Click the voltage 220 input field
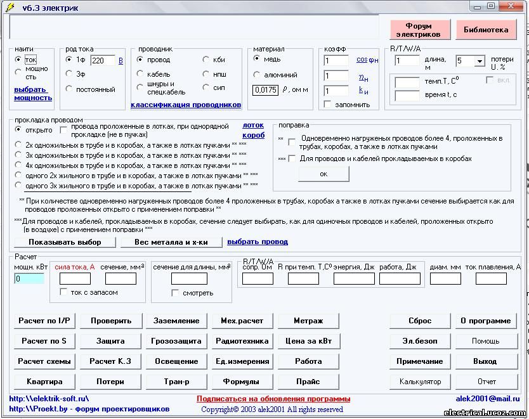 click(x=102, y=61)
